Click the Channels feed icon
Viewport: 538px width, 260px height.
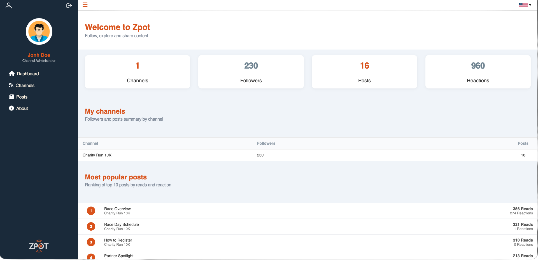tap(11, 85)
